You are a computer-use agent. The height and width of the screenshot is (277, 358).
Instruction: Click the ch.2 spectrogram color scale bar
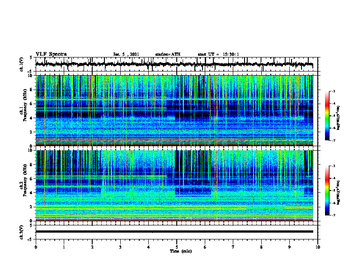click(327, 191)
